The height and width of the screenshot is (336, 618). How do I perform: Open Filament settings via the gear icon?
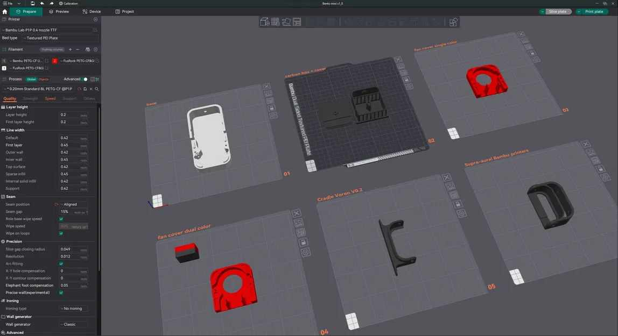pos(96,49)
